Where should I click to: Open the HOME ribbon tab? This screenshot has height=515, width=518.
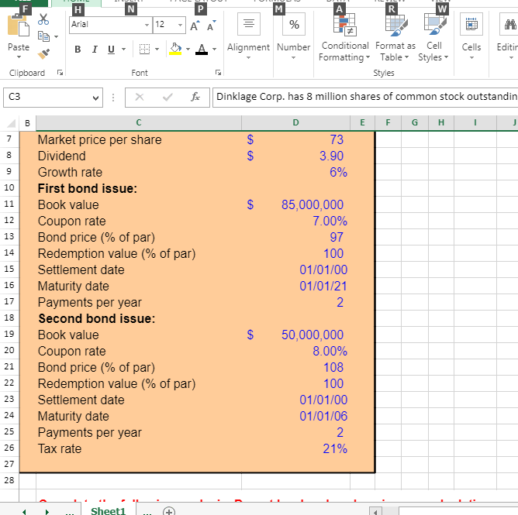[x=76, y=2]
